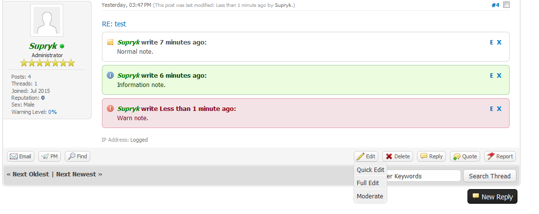Screen dimensions: 539x214
Task: Focus the thread keywords search field
Action: (x=423, y=176)
